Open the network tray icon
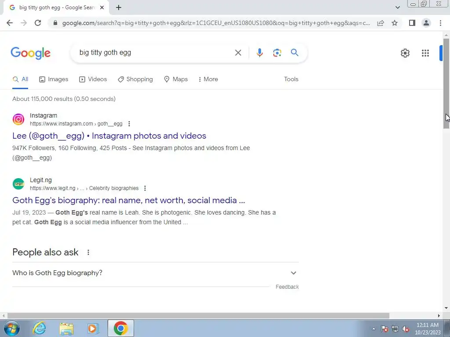Screen dimensions: 450x337 click(395, 329)
